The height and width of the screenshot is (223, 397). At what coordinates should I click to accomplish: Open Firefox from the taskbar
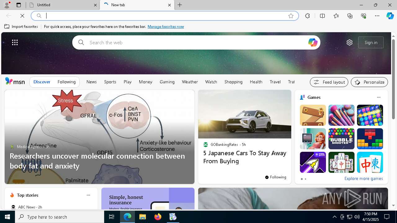[x=158, y=217]
